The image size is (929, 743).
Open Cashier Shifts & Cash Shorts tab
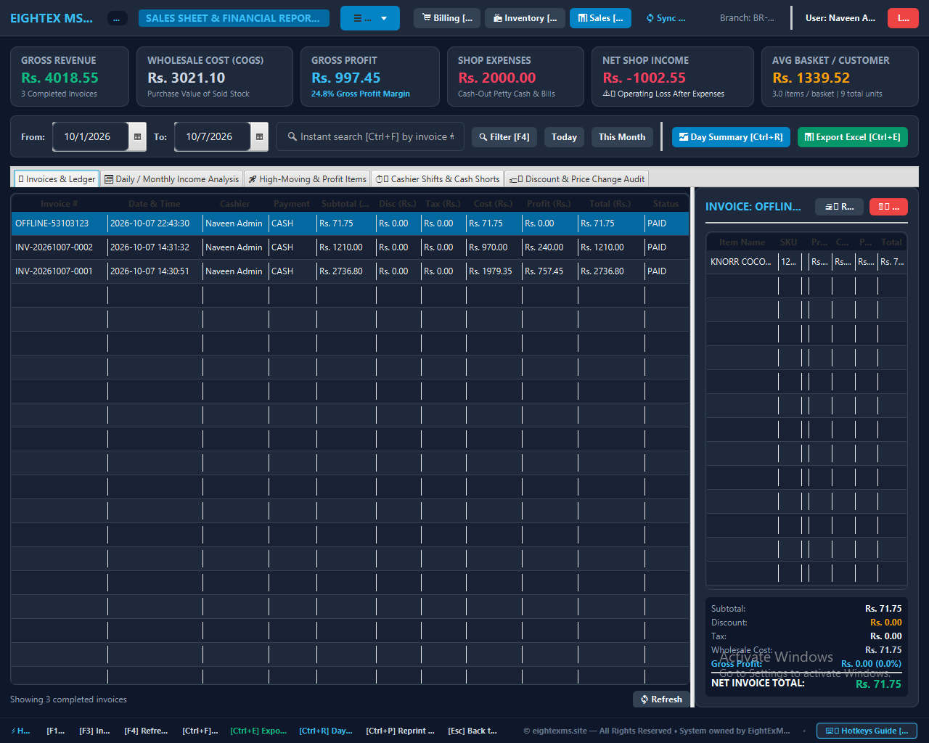coord(438,179)
